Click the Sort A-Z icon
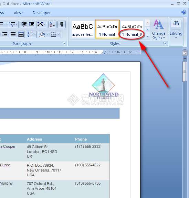 (52, 24)
